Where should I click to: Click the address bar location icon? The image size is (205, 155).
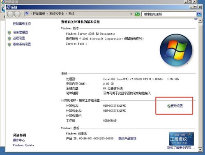coord(27,14)
